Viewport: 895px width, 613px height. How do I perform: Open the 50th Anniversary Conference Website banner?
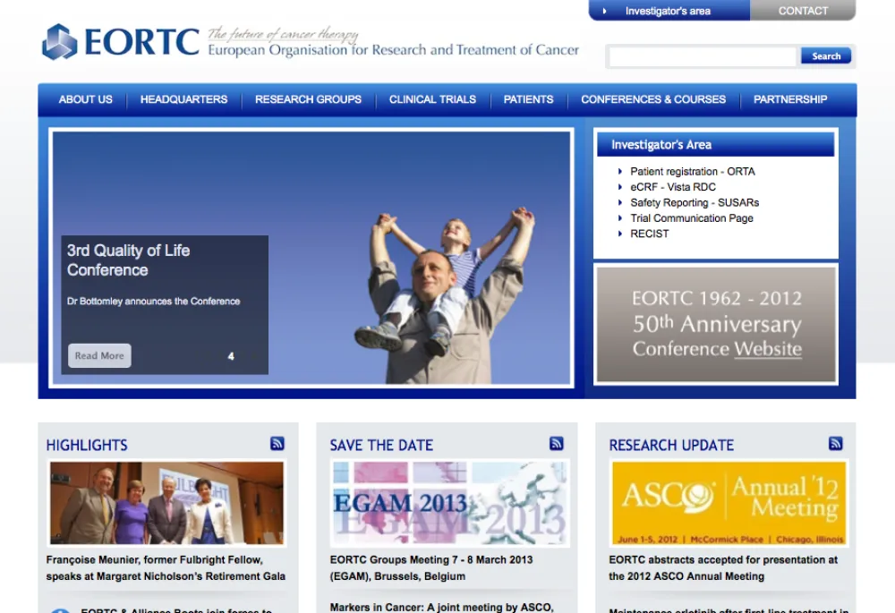click(716, 324)
